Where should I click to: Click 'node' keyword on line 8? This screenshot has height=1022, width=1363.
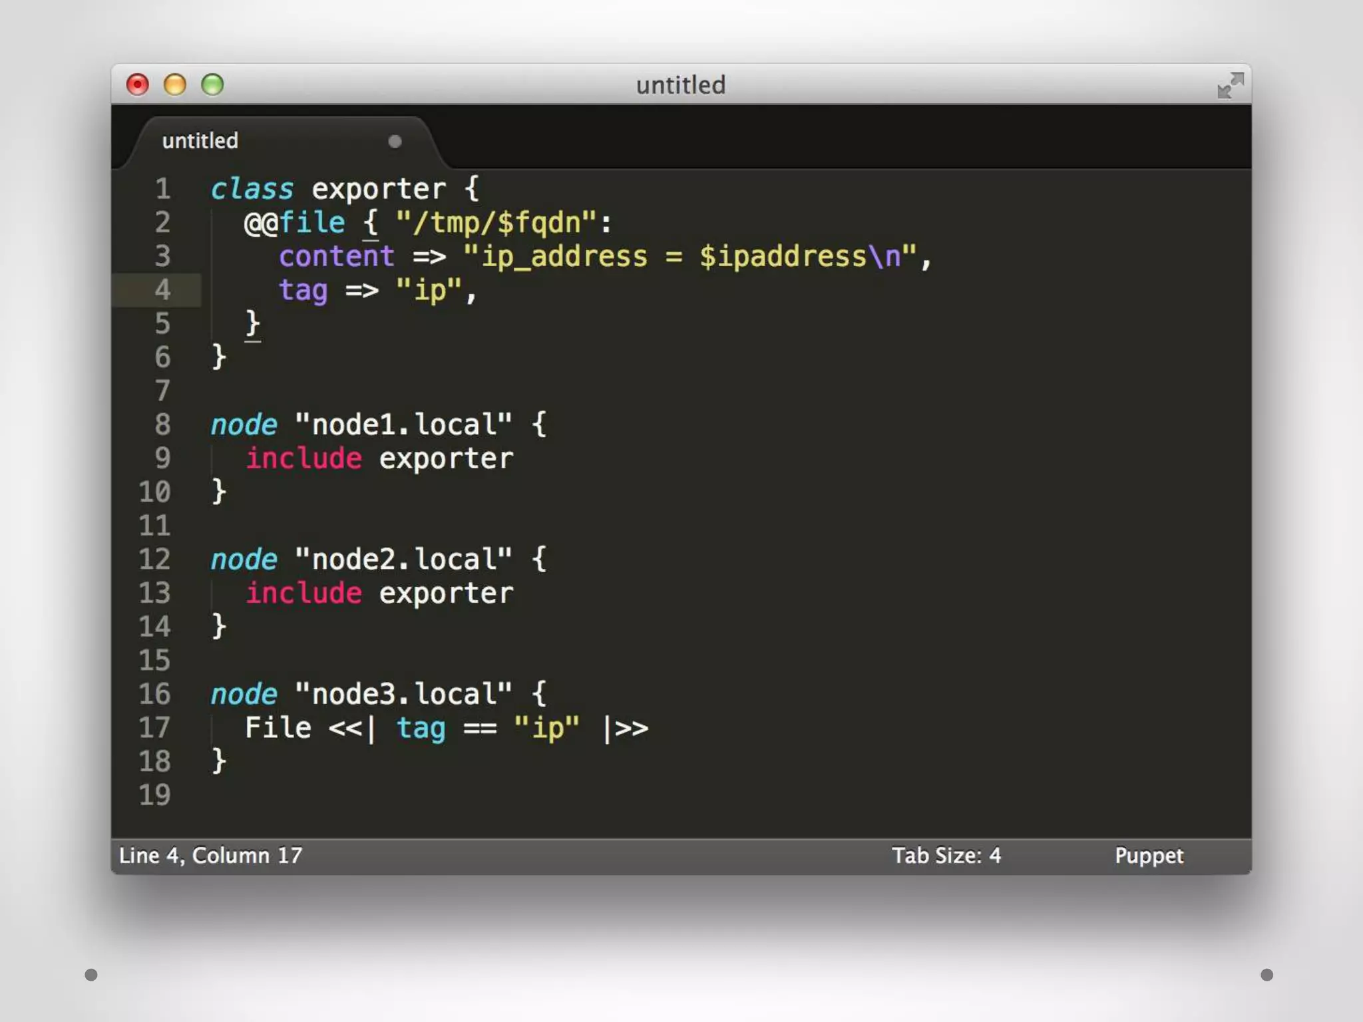(x=244, y=425)
